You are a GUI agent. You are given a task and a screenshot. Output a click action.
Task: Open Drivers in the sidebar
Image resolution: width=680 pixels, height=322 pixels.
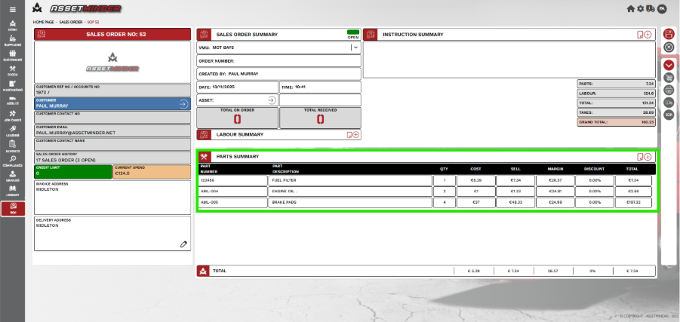[13, 176]
